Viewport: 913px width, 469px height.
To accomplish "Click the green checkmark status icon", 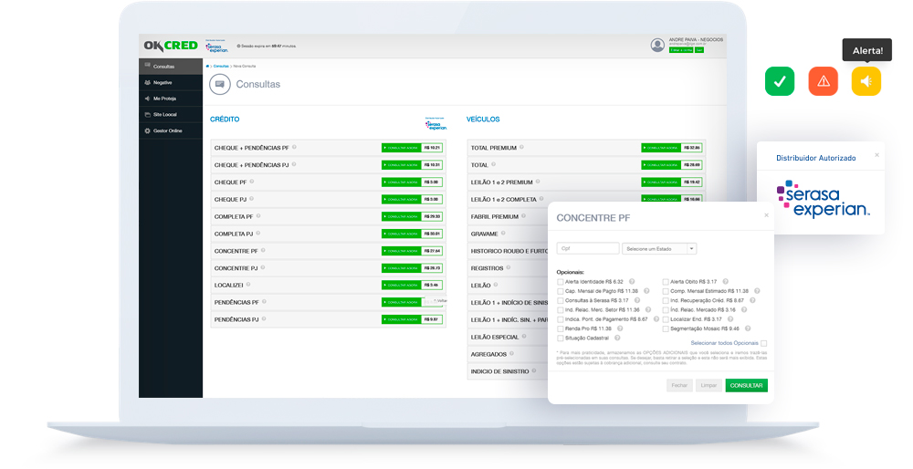I will tap(780, 81).
